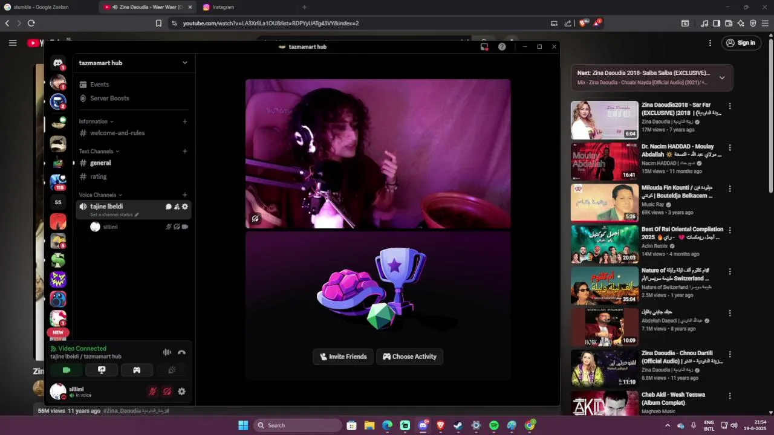Open a new browser tab
The height and width of the screenshot is (435, 774).
click(304, 7)
